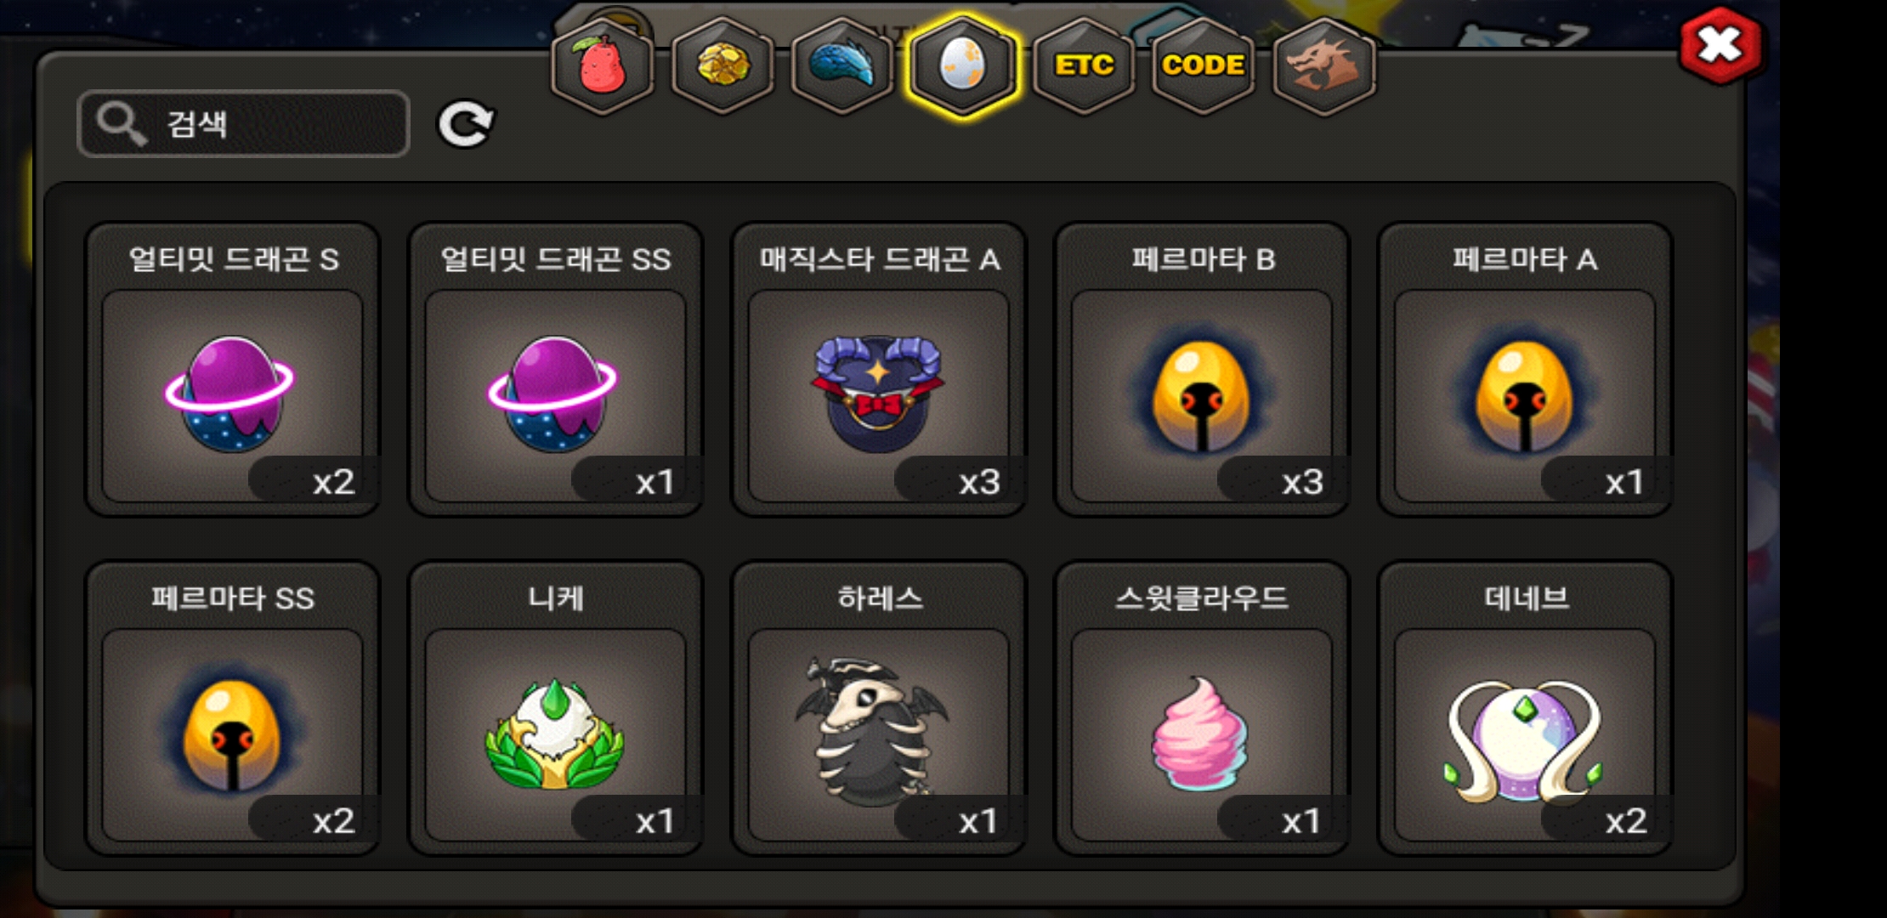Select the 니케 leafy egg

pyautogui.click(x=556, y=708)
